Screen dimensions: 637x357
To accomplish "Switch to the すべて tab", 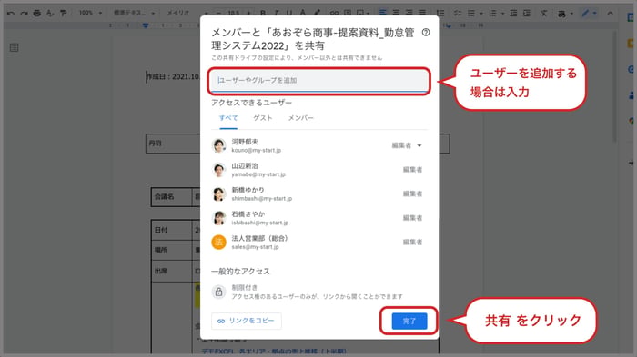I will pos(228,118).
